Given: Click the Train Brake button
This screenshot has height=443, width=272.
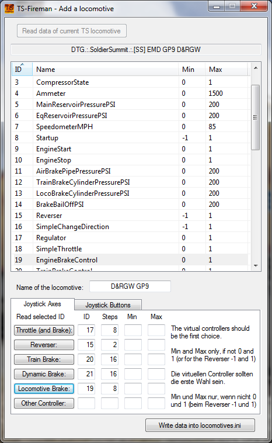Looking at the screenshot, I should pos(44,359).
